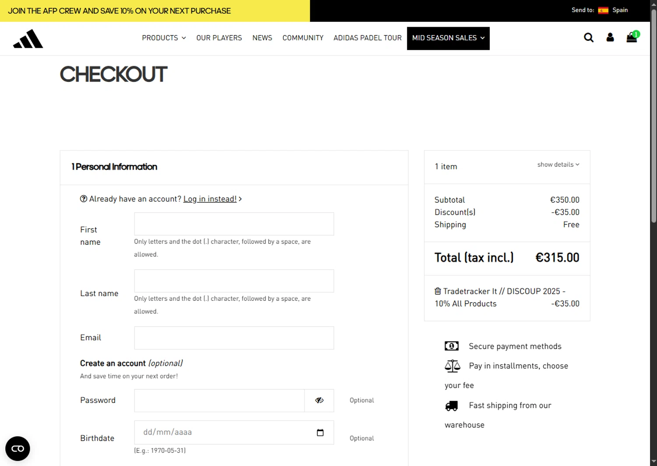
Task: Focus the First name input field
Action: tap(234, 224)
